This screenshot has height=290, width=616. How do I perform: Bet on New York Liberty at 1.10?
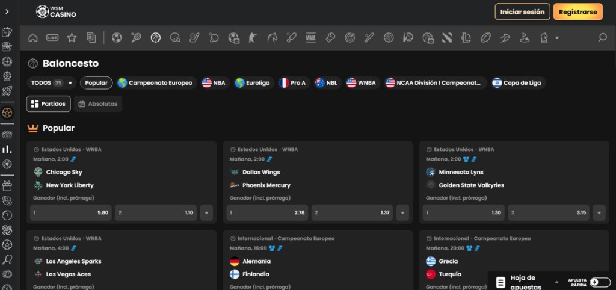(x=156, y=212)
